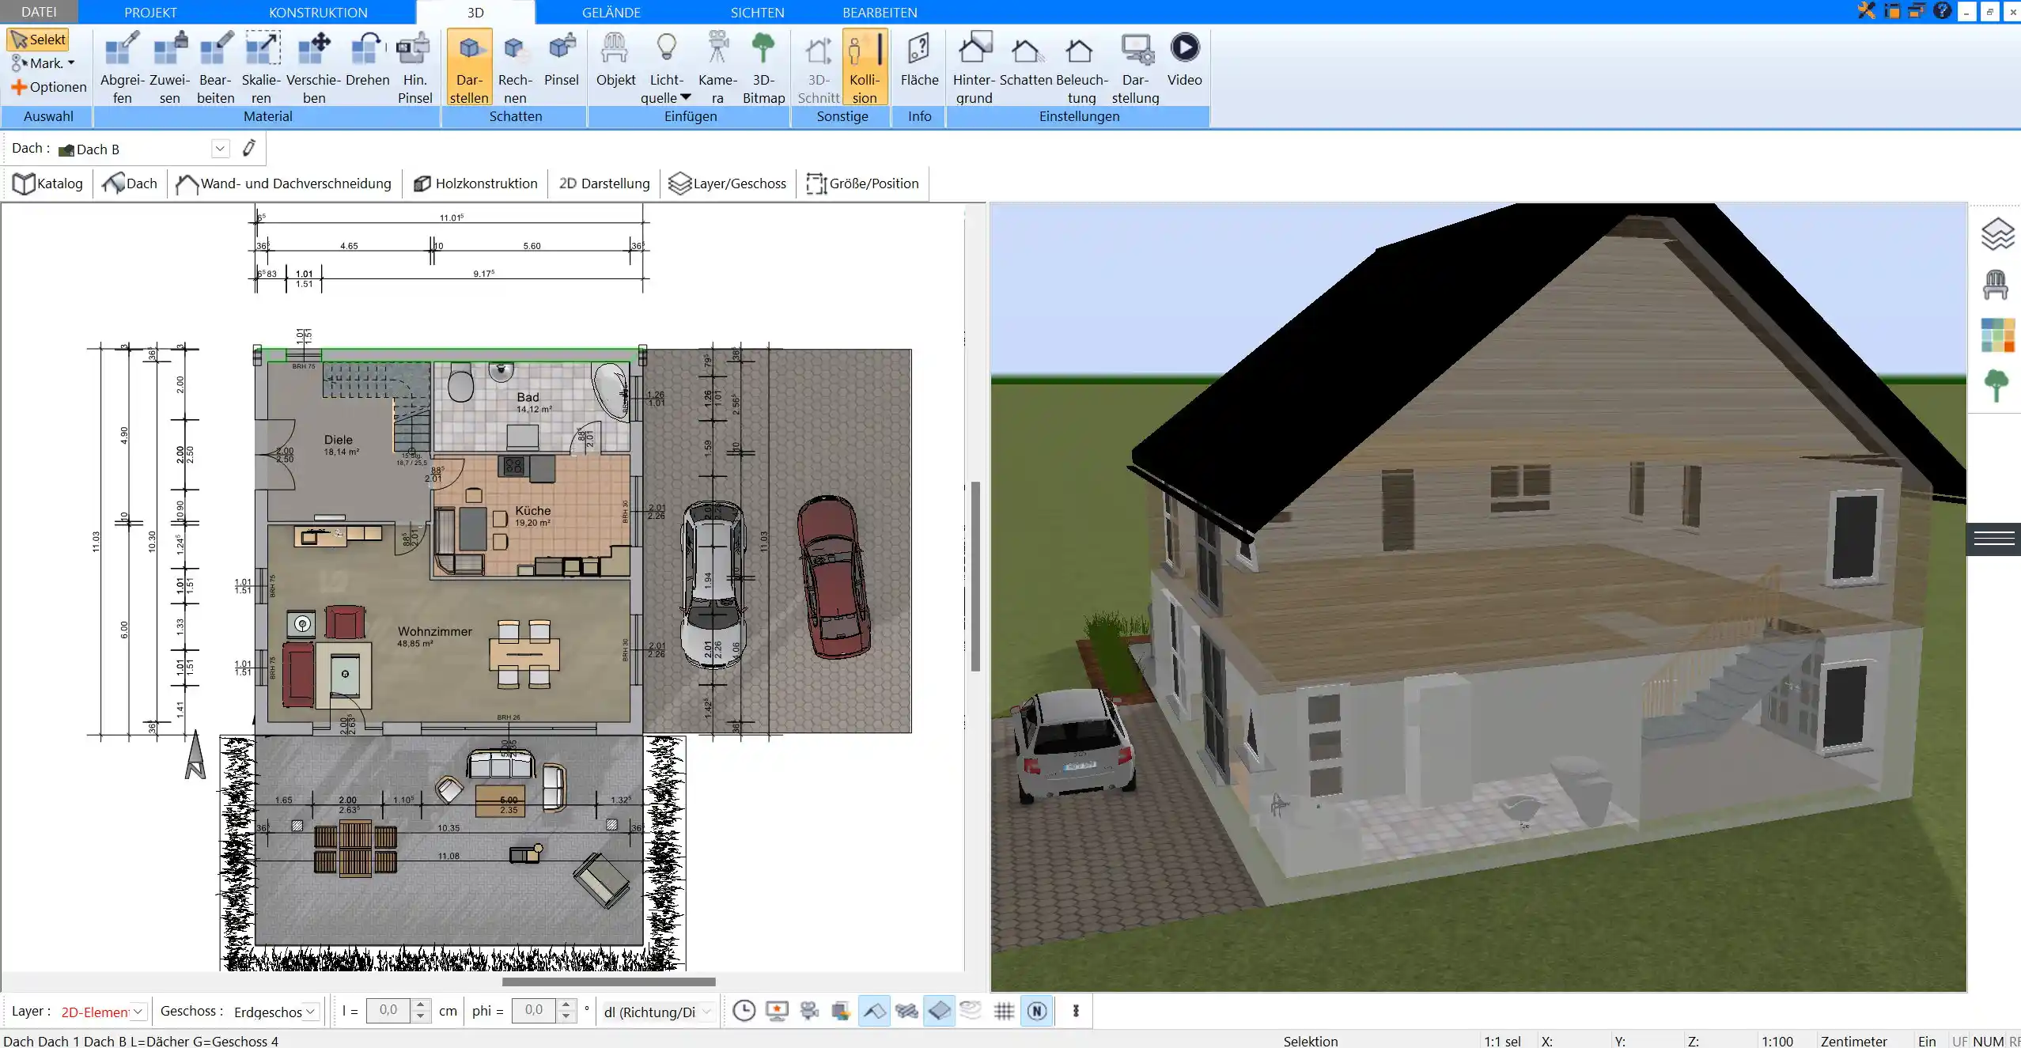This screenshot has width=2021, height=1048.
Task: Decrease the phi value with stepper down arrow
Action: click(x=566, y=1017)
